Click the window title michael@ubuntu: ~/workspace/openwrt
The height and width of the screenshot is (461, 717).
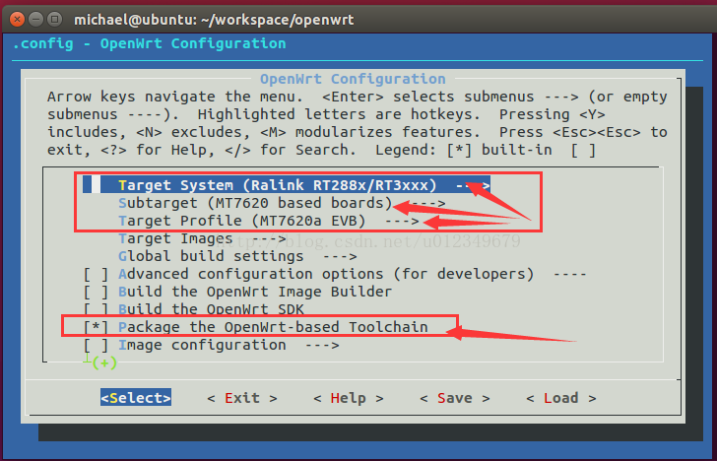[214, 20]
